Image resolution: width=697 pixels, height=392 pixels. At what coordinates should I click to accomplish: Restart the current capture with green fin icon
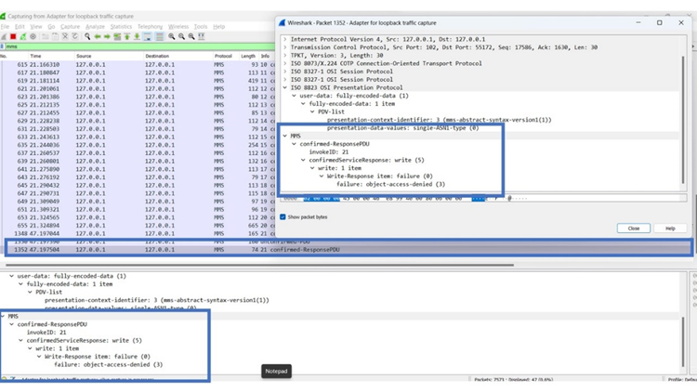coord(23,36)
